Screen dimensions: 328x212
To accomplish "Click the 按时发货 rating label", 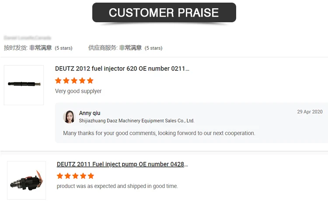I will 16,48.
